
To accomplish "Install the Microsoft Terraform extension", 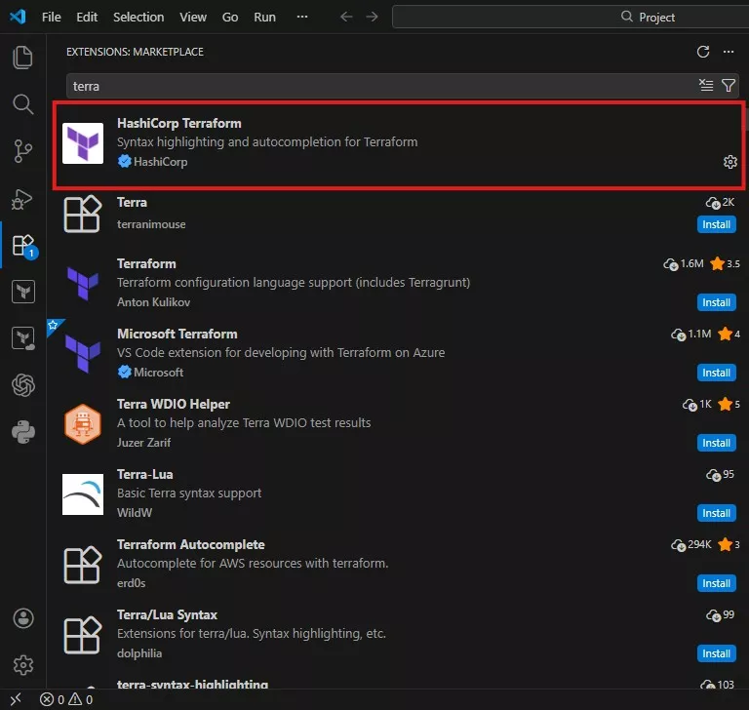I will (x=716, y=373).
